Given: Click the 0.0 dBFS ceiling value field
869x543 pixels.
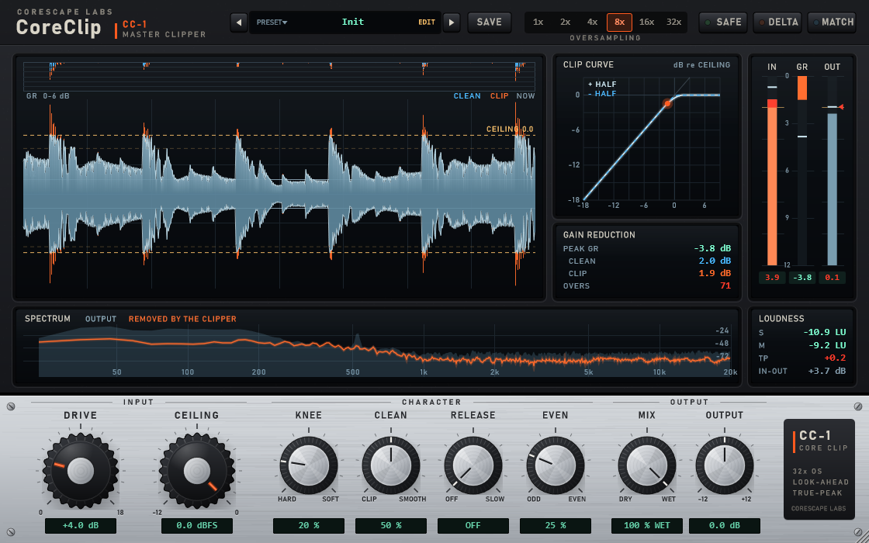Looking at the screenshot, I should point(197,525).
